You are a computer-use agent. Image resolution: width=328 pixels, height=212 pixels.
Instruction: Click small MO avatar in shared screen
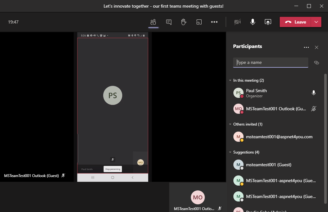[140, 162]
